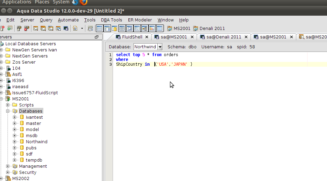Click the orange cascading windows toolbar icon

tap(58, 28)
